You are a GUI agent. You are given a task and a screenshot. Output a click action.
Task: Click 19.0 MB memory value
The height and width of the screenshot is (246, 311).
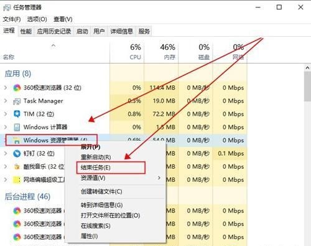tap(164, 101)
